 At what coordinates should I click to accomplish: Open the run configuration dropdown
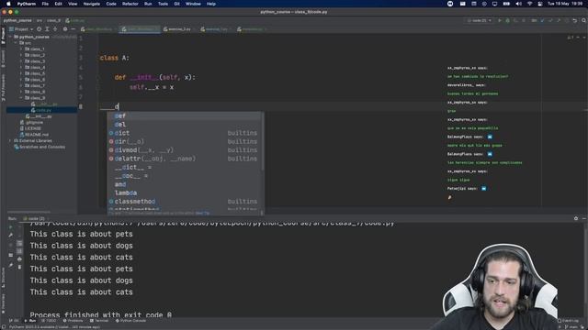click(x=480, y=20)
